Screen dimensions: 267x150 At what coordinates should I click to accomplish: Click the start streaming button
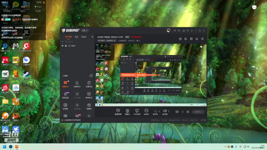(198, 112)
